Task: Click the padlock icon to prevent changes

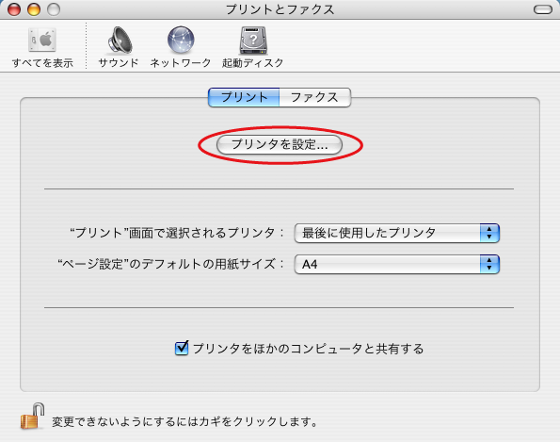Action: pos(33,417)
